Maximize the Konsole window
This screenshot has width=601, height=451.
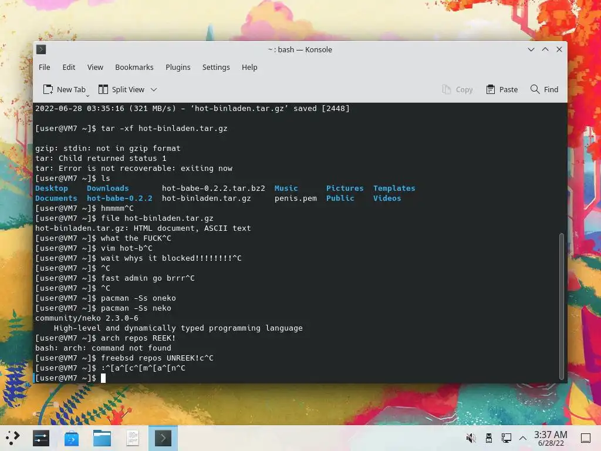click(545, 49)
